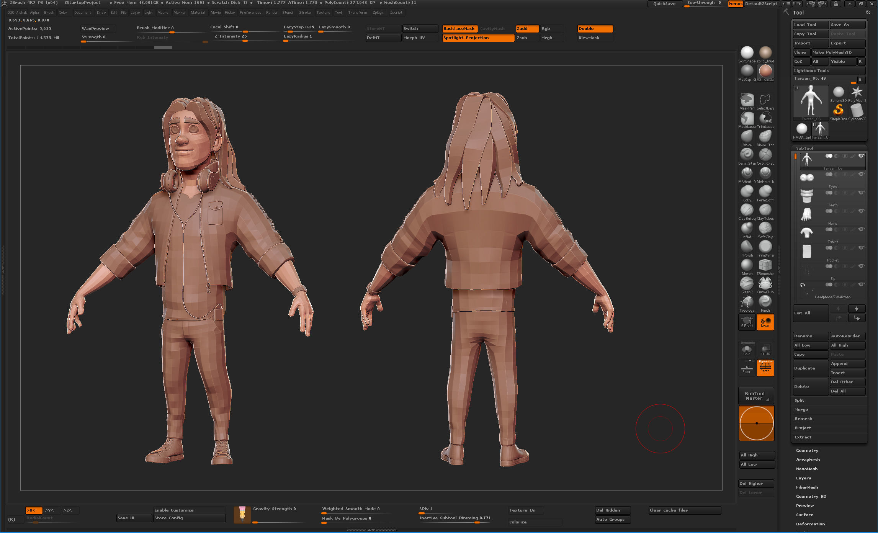Select the Pinch brush
878x533 pixels.
[765, 302]
